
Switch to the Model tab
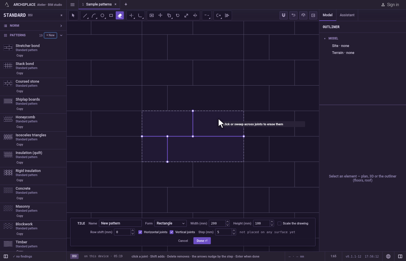point(328,15)
